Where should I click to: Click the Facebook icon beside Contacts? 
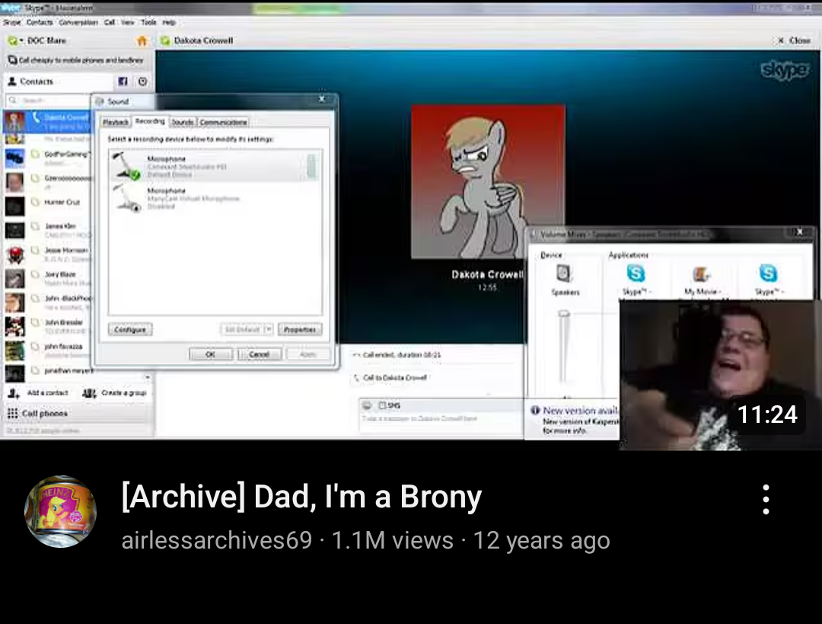coord(123,82)
